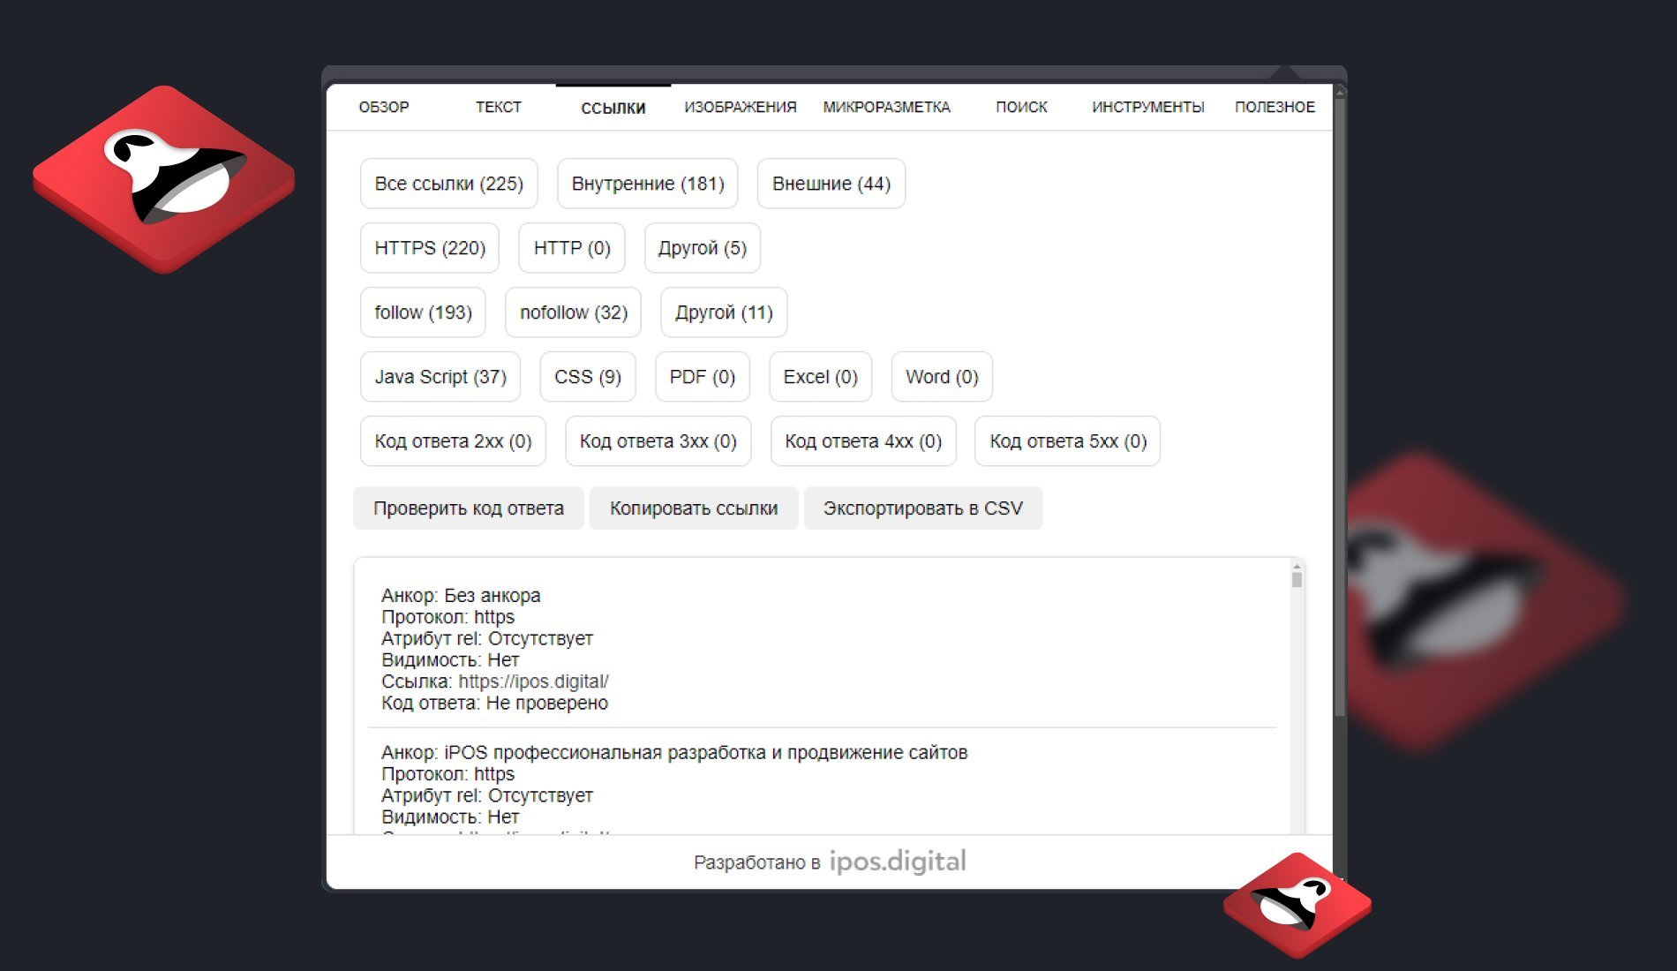Click Проверить код ответа button

[469, 508]
